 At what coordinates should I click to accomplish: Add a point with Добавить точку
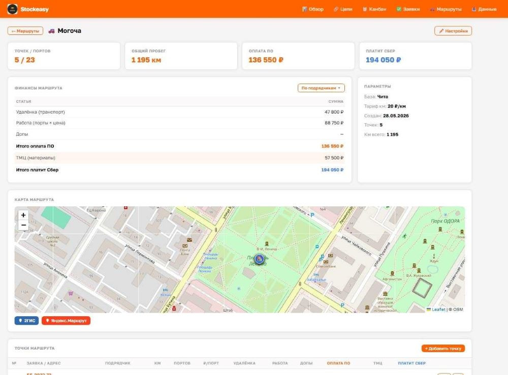[443, 348]
